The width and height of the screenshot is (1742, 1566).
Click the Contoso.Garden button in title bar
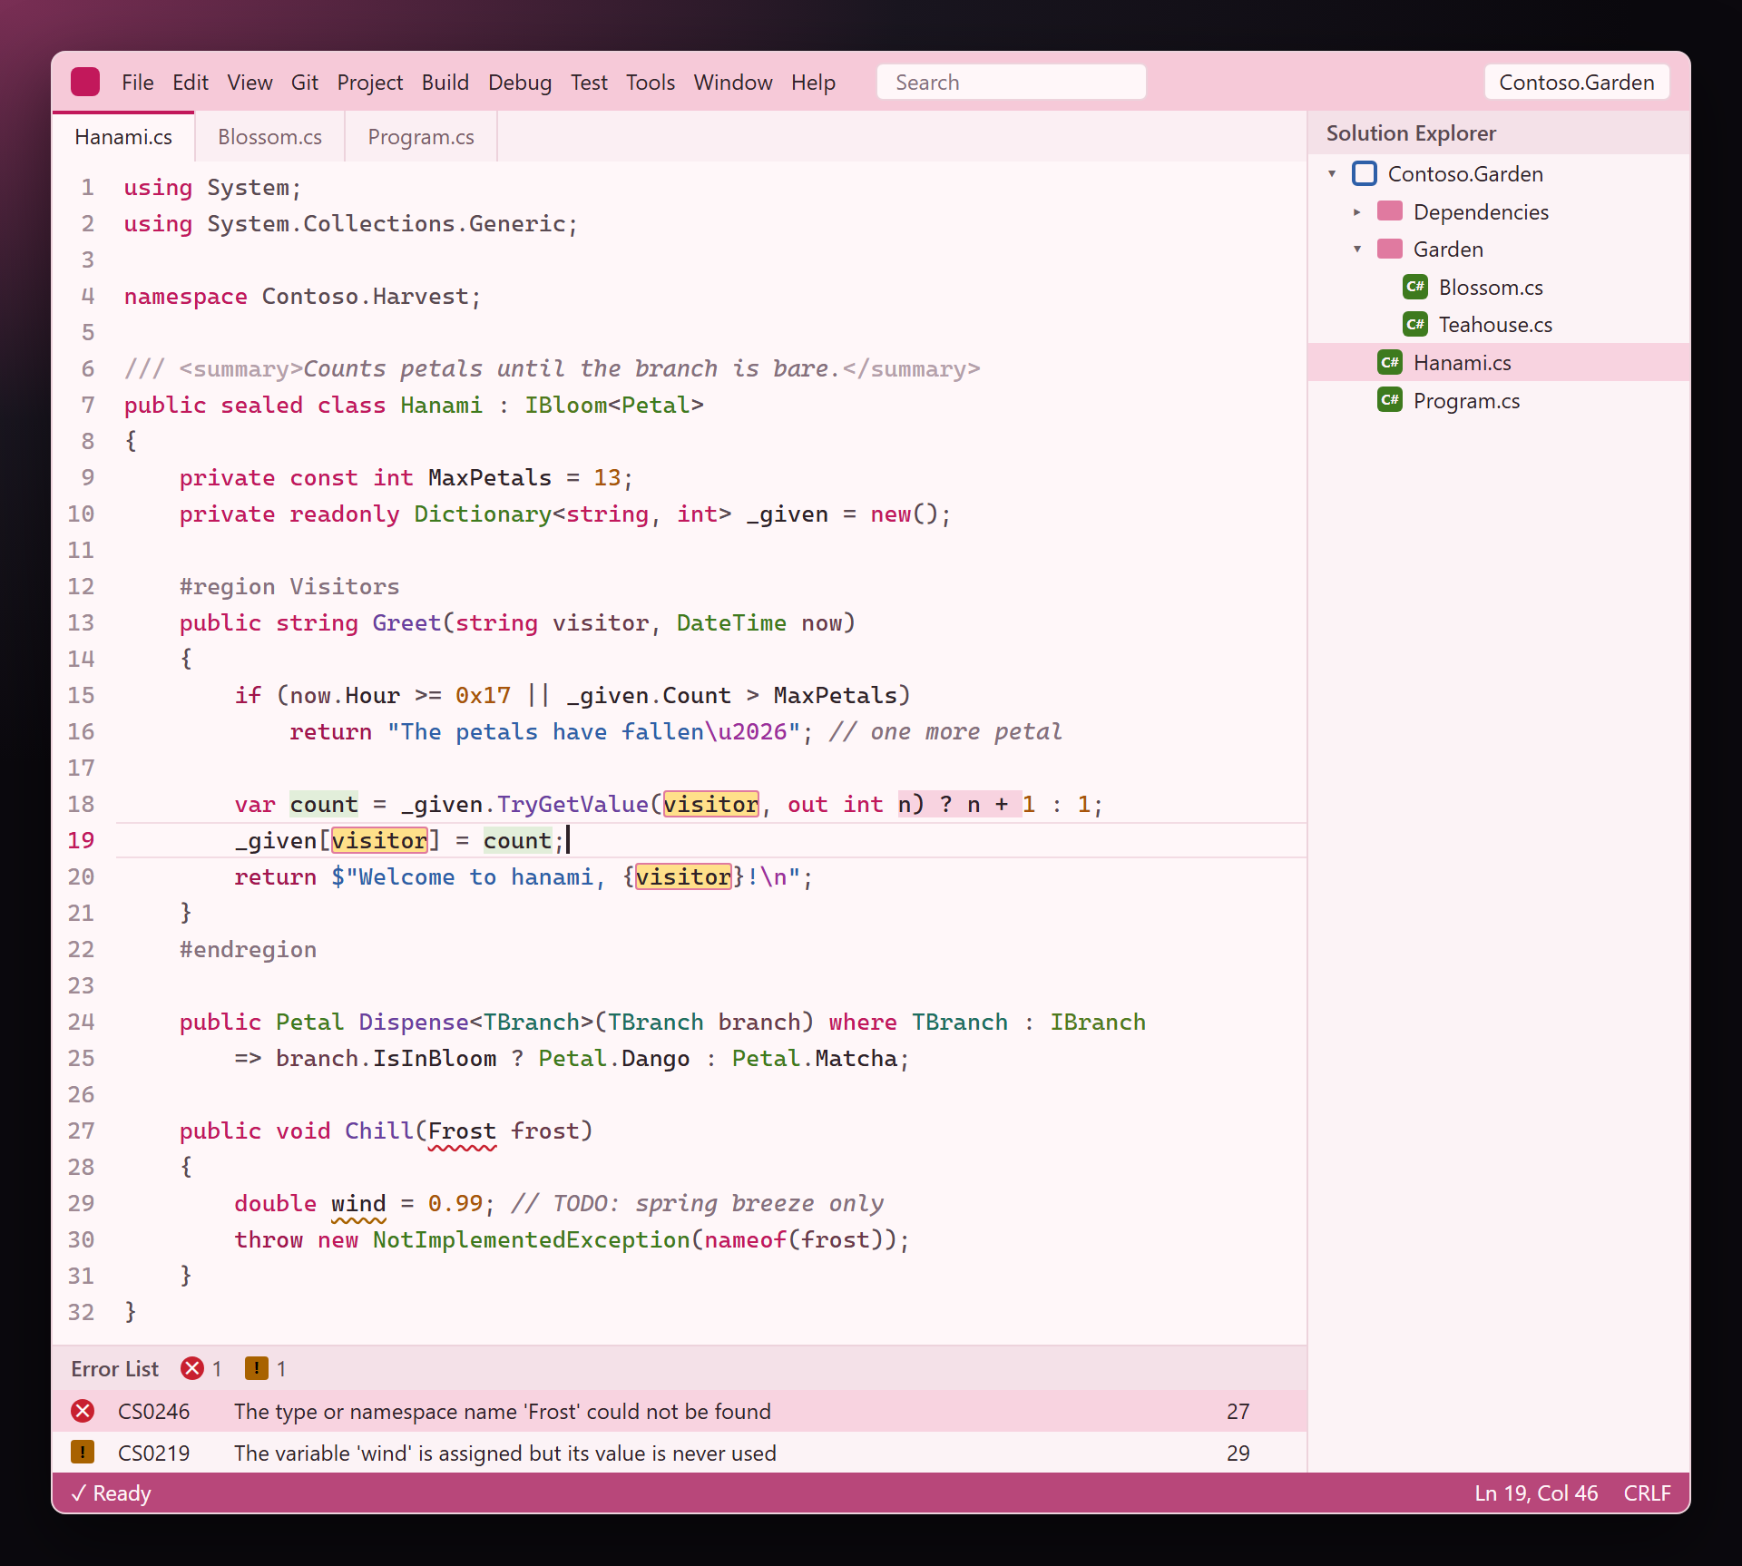[x=1577, y=82]
